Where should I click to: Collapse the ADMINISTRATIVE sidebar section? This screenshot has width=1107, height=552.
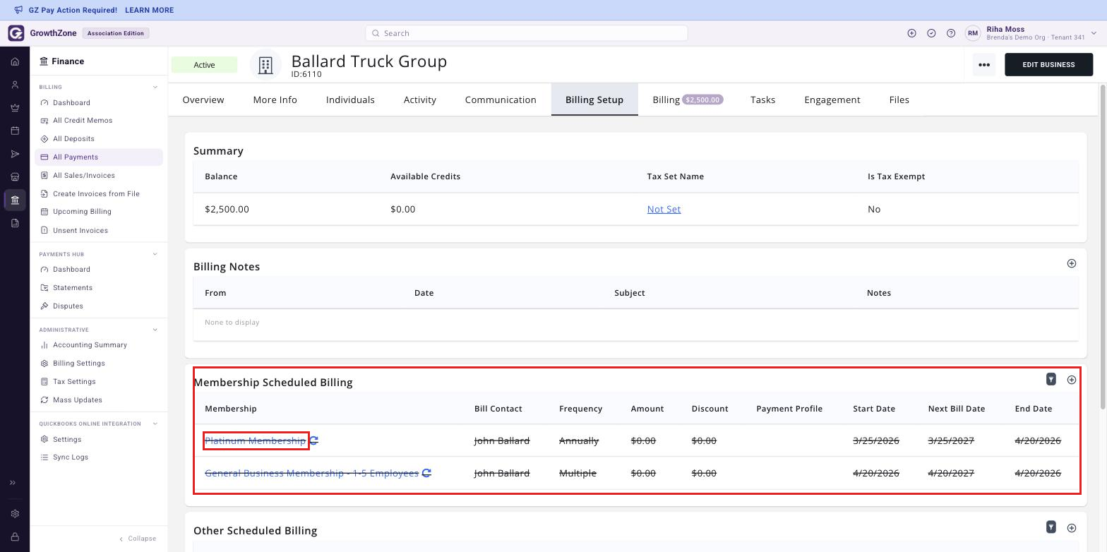coord(155,330)
